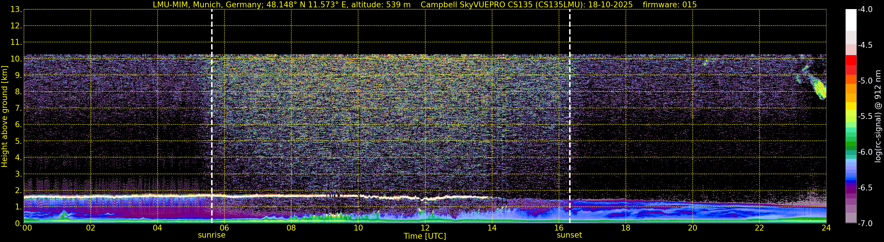
Task: Select the "sunset" label below the plot
Action: pos(569,235)
